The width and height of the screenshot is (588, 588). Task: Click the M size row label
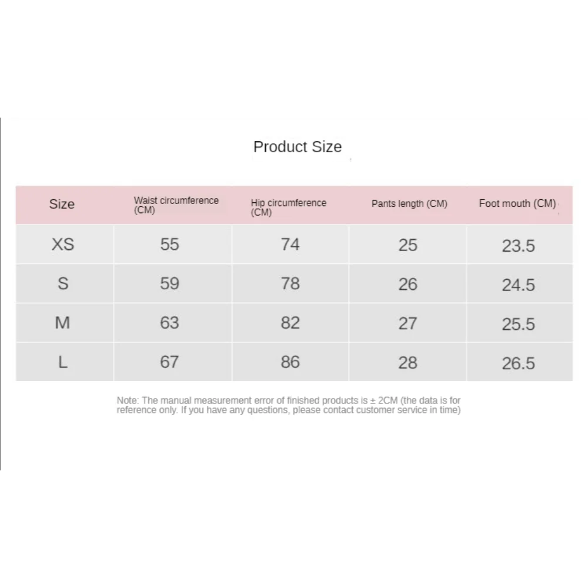coord(63,323)
